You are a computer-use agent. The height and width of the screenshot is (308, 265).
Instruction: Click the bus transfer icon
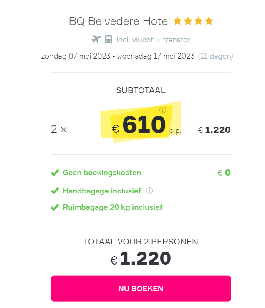109,39
